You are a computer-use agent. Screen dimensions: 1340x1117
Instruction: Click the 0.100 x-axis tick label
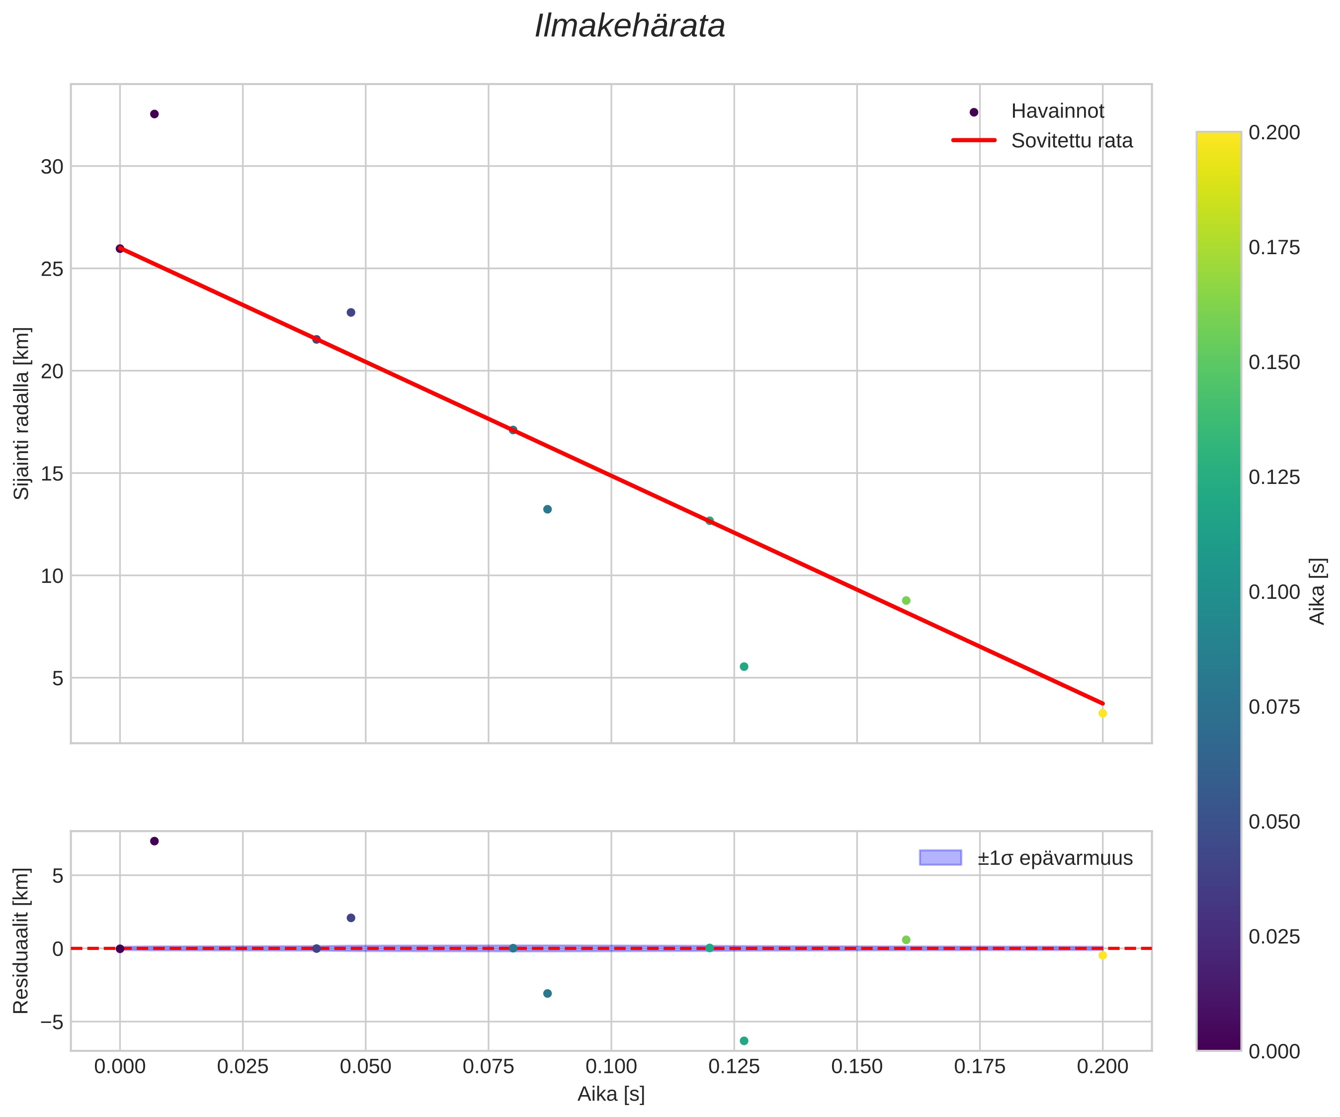[x=611, y=1067]
